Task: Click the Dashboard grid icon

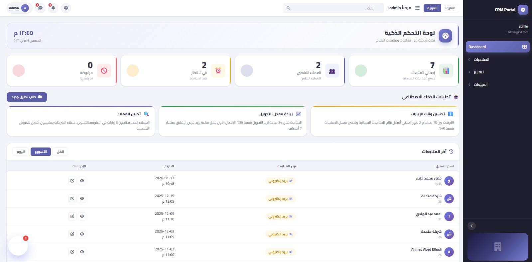Action: (524, 47)
